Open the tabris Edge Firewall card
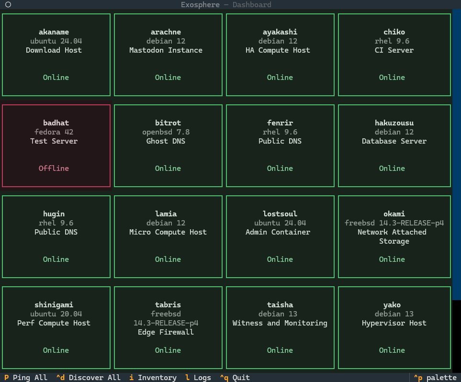 [168, 327]
